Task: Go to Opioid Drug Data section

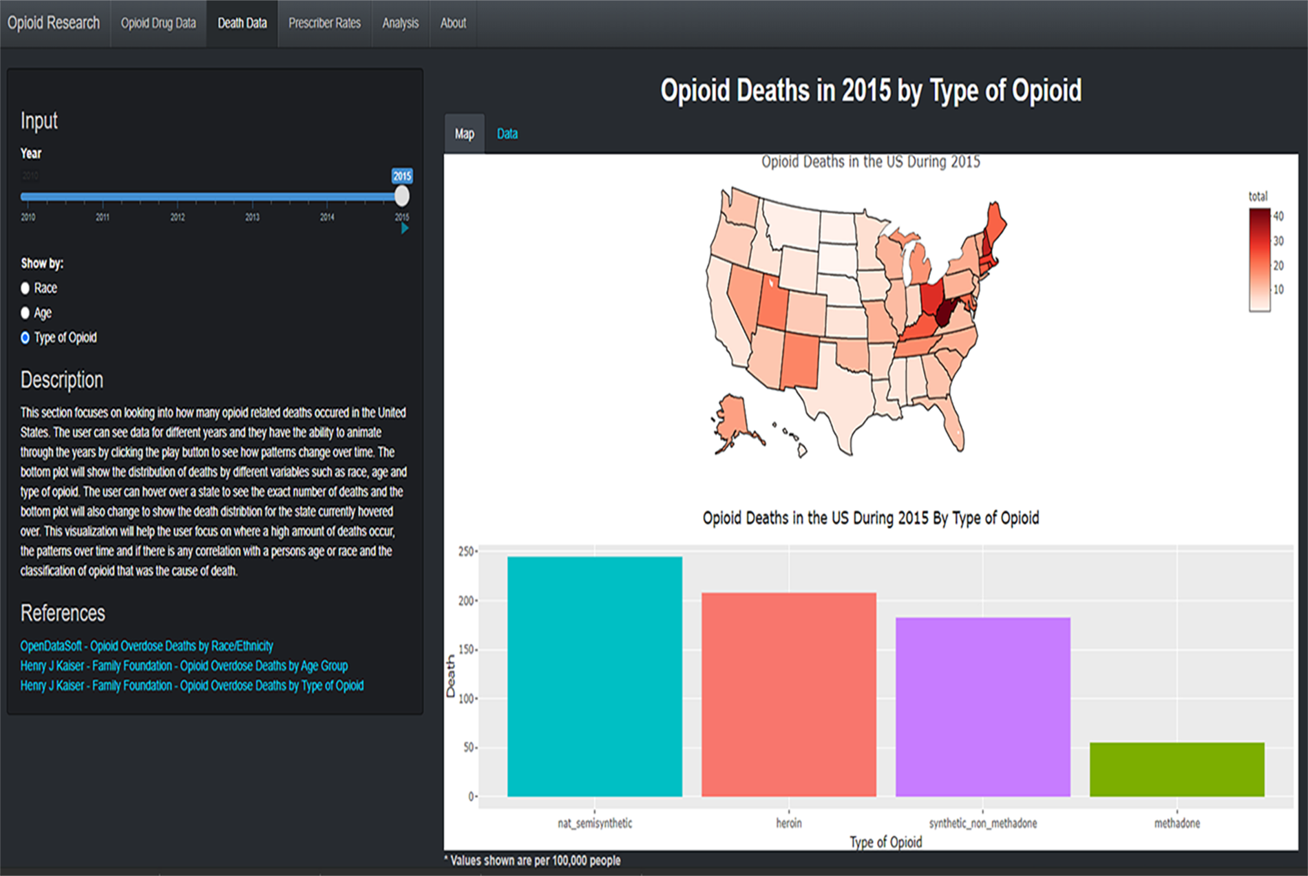Action: [x=159, y=23]
